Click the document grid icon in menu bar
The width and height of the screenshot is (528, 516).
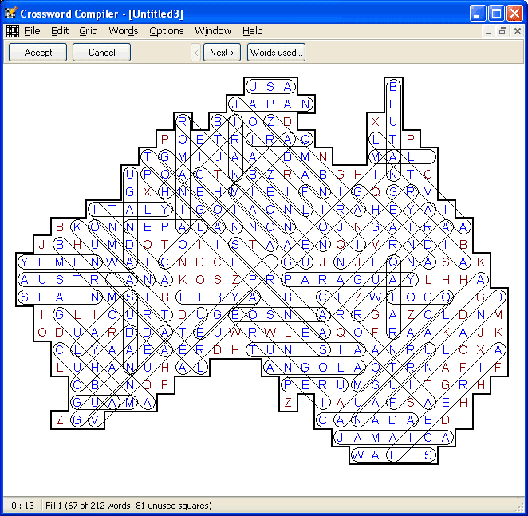click(13, 31)
